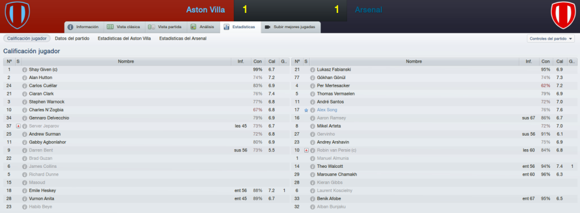Open Alex Song player link
580x213 pixels.
tap(327, 110)
